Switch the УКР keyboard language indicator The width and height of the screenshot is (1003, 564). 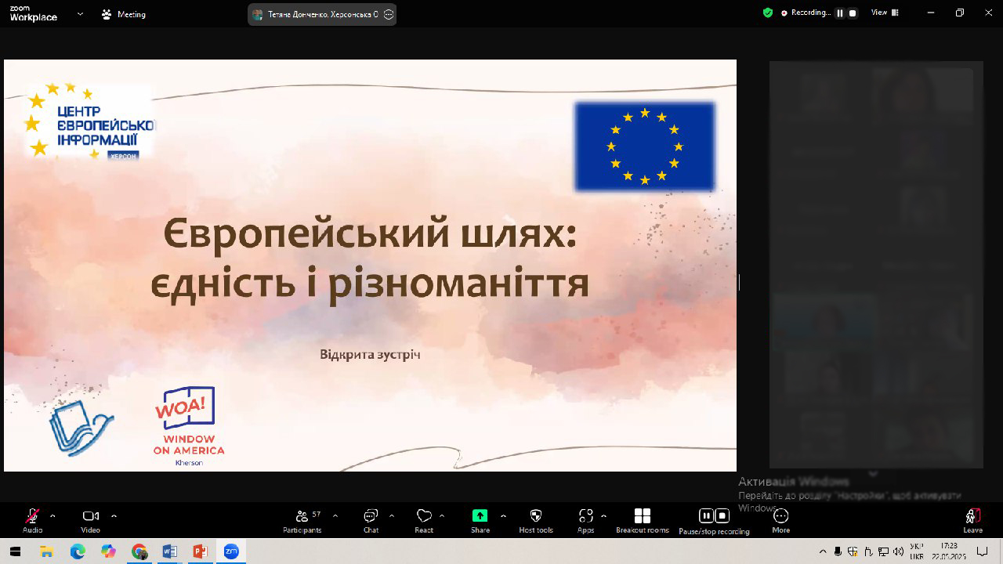pos(916,551)
